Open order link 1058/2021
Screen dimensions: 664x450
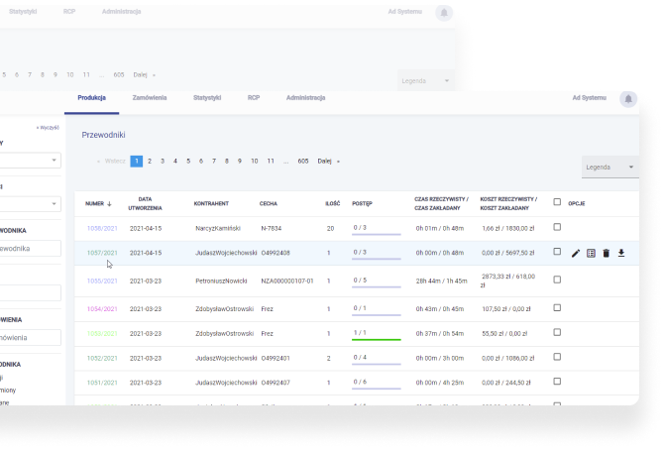101,228
